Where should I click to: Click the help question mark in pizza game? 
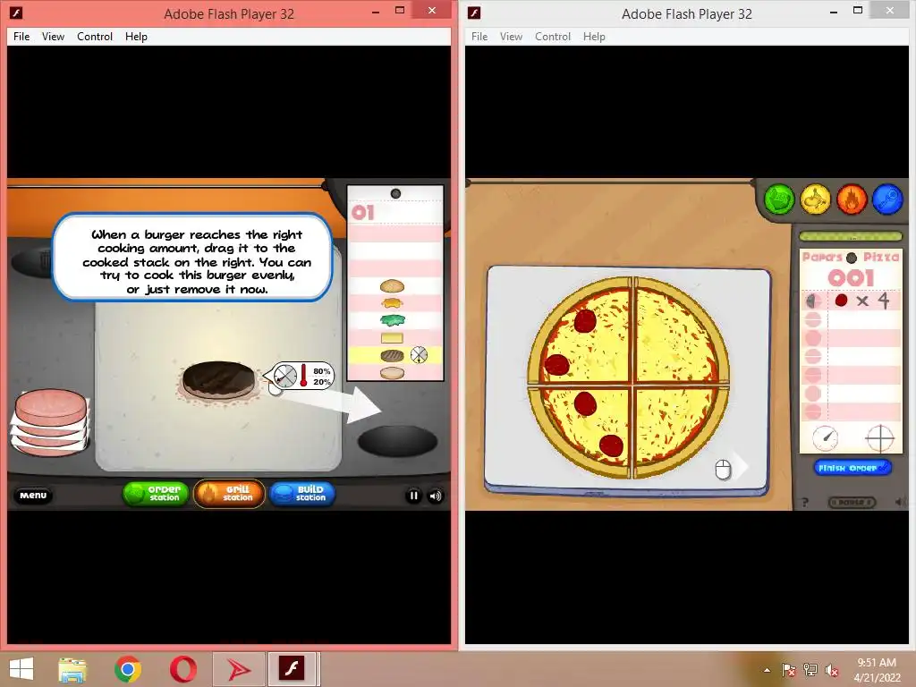(805, 502)
